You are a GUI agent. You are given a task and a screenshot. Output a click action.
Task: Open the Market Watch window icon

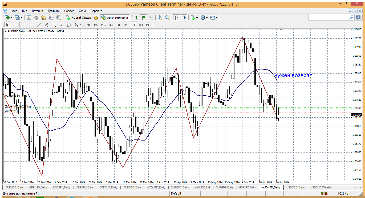pyautogui.click(x=29, y=18)
